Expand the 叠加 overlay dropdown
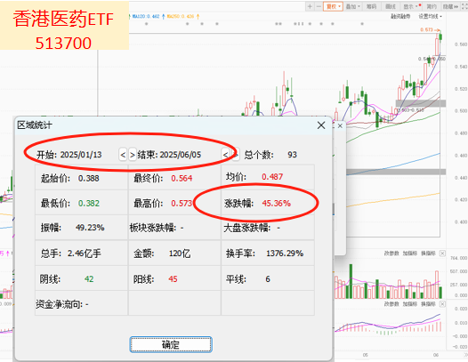The height and width of the screenshot is (362, 468). pos(353,6)
